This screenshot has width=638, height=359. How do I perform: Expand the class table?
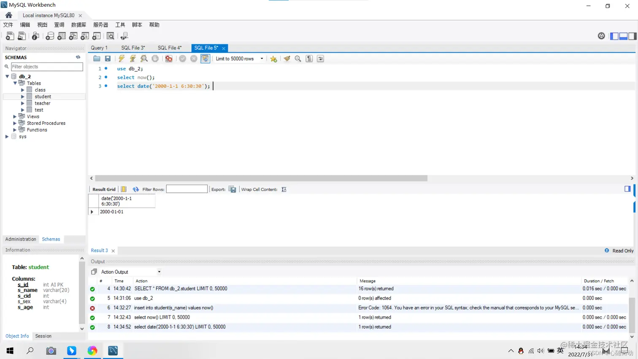[23, 90]
